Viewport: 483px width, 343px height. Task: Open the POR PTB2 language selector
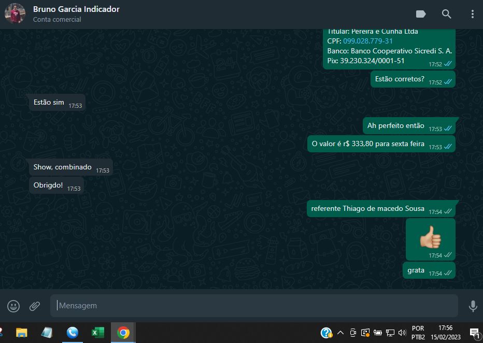pyautogui.click(x=418, y=333)
